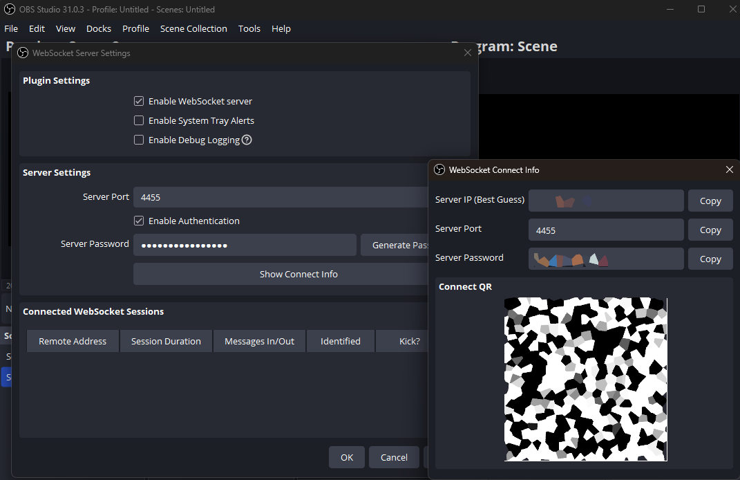The image size is (740, 480).
Task: Enable System Tray Alerts checkbox
Action: pyautogui.click(x=139, y=120)
